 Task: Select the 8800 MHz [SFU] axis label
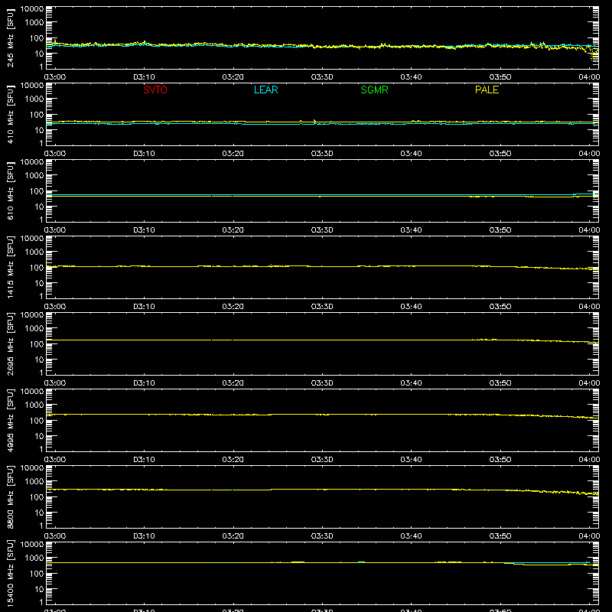click(10, 496)
